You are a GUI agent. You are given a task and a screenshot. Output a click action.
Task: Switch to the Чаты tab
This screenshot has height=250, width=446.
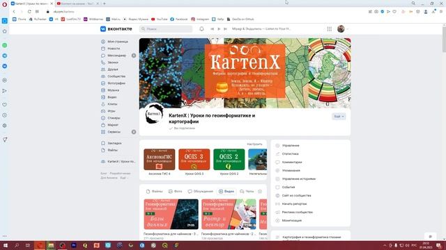point(247,192)
